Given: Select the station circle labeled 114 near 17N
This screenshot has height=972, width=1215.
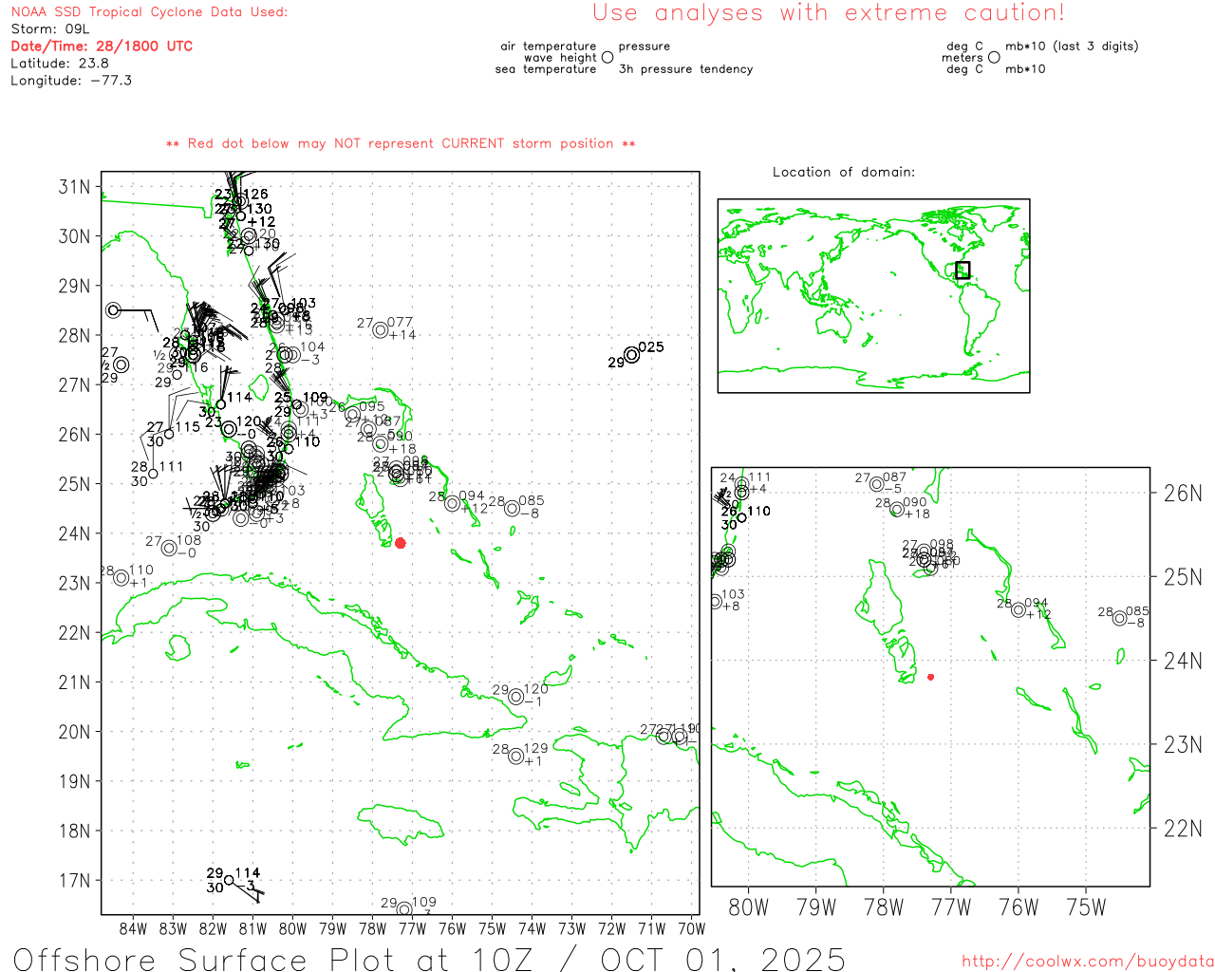Looking at the screenshot, I should (229, 880).
